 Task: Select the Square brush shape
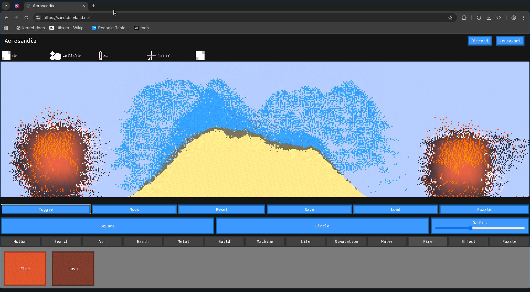[108, 226]
